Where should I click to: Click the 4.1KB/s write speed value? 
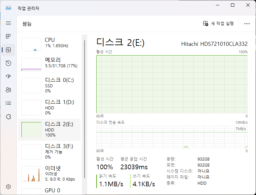coord(144,184)
